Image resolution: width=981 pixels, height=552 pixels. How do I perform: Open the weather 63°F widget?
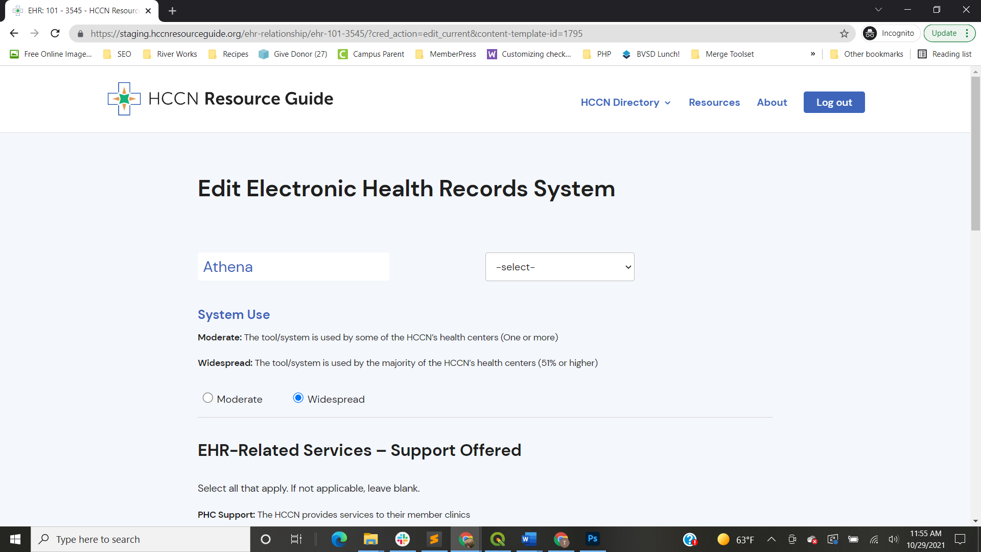click(x=736, y=539)
